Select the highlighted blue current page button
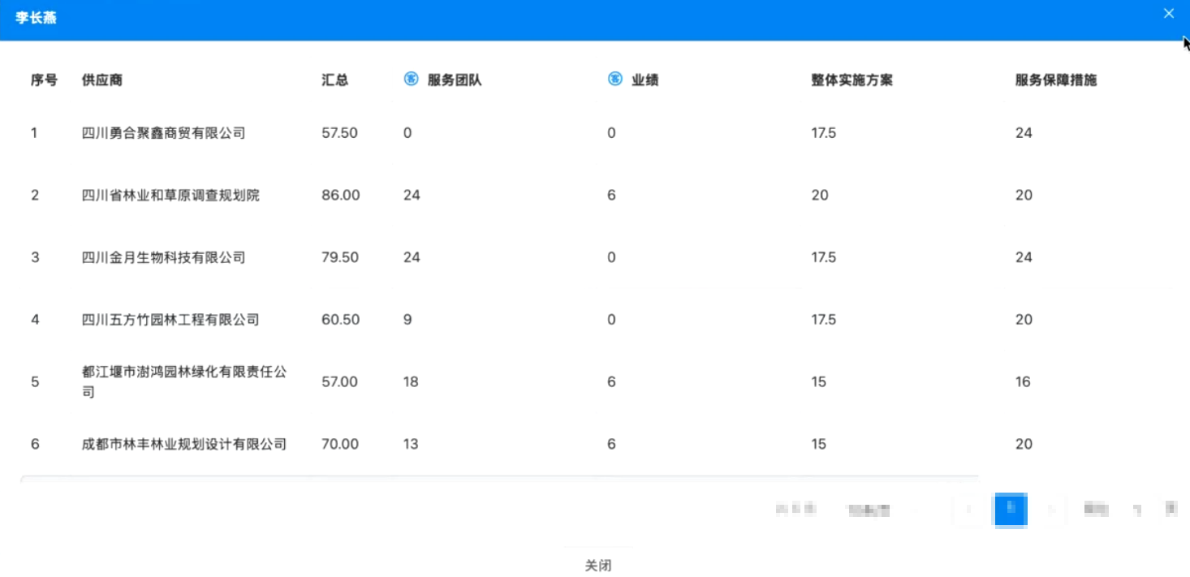Viewport: 1190px width, 577px height. (x=1011, y=510)
